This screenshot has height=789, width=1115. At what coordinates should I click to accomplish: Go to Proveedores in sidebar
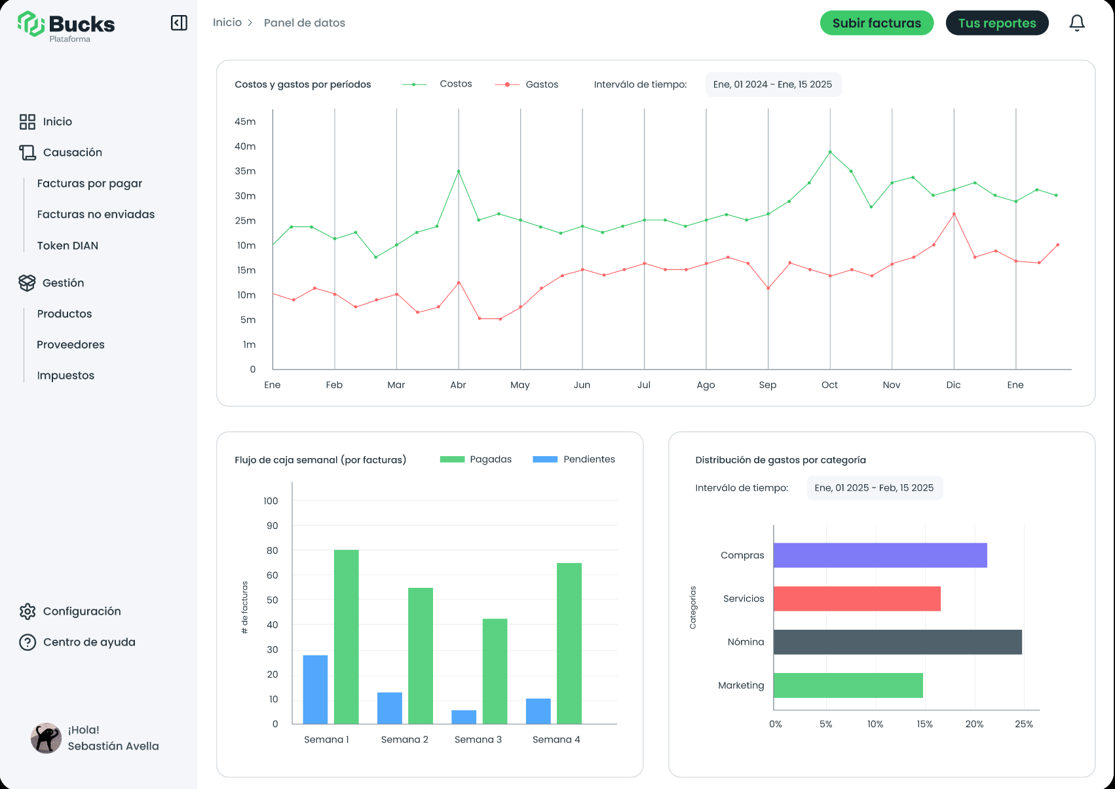(x=71, y=345)
